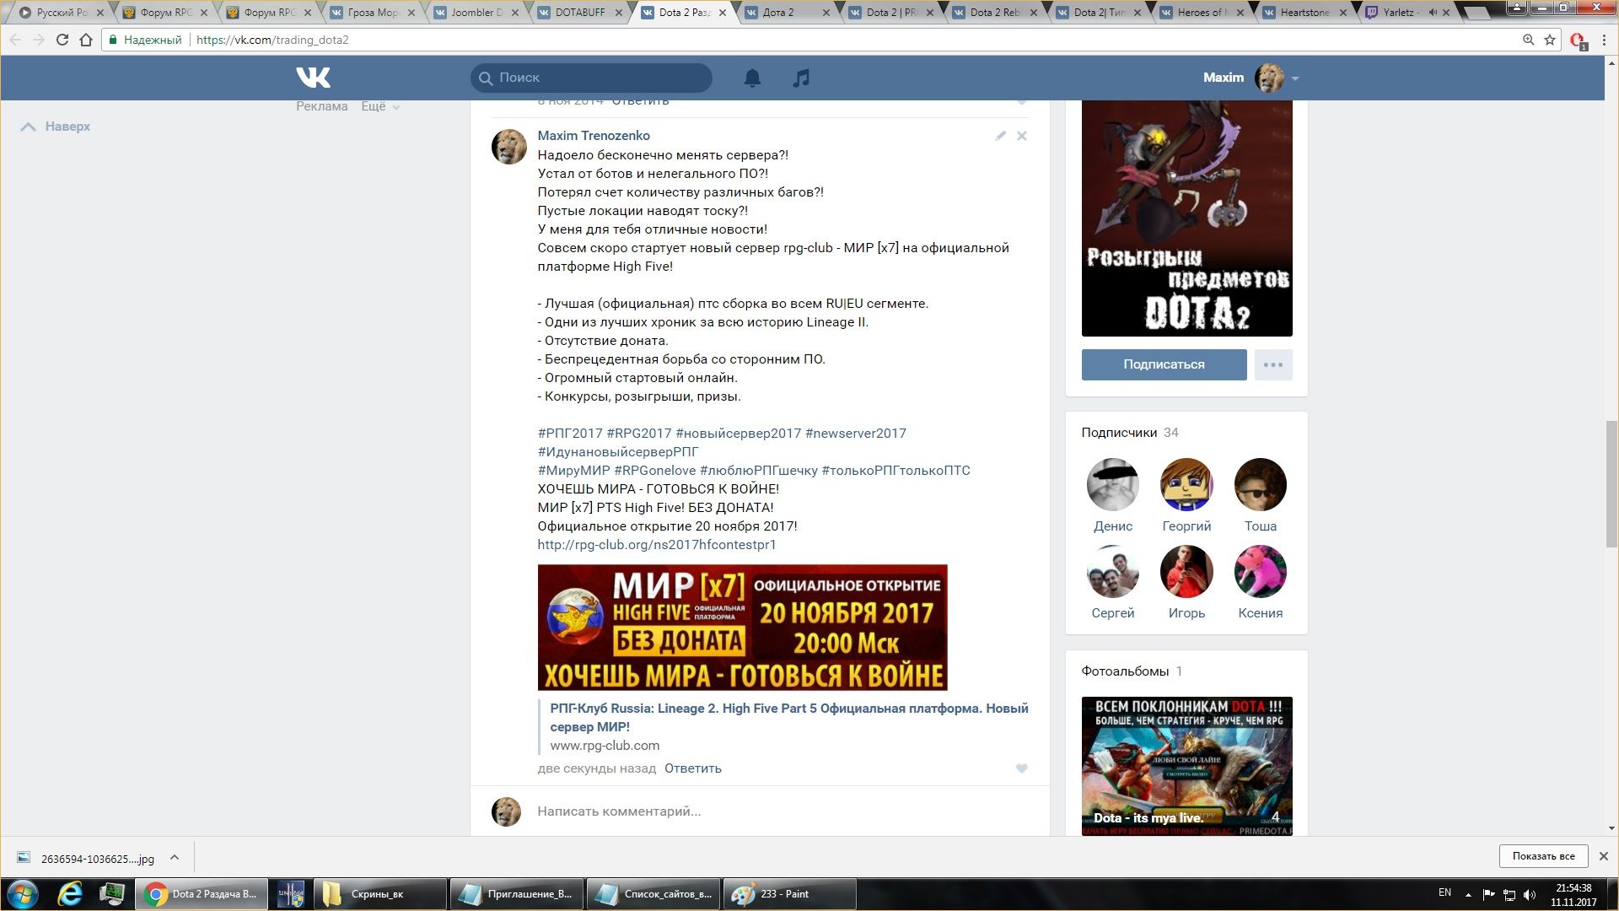
Task: Edit comment with the pencil icon
Action: click(1000, 136)
